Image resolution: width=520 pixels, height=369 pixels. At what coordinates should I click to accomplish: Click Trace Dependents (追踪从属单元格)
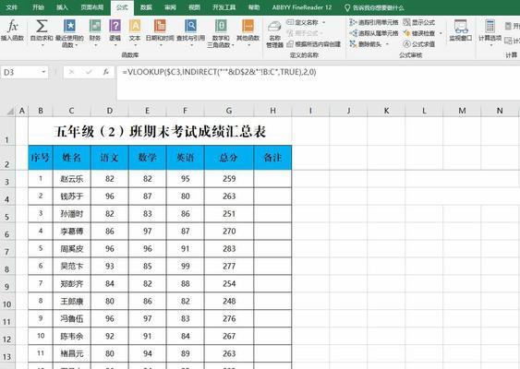[x=373, y=33]
